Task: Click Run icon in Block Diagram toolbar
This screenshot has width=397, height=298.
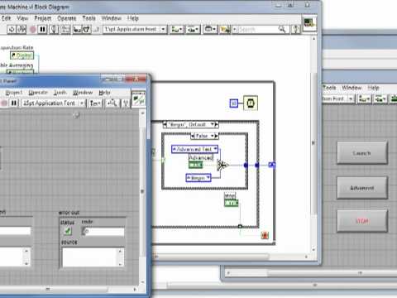Action: (x=12, y=29)
